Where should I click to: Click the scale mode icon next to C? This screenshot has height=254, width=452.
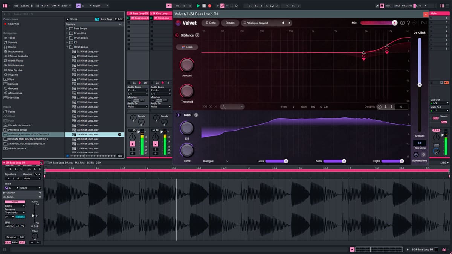click(x=78, y=6)
